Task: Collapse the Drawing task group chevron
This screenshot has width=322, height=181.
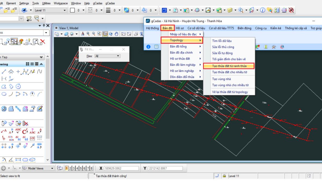Action: click(41, 64)
